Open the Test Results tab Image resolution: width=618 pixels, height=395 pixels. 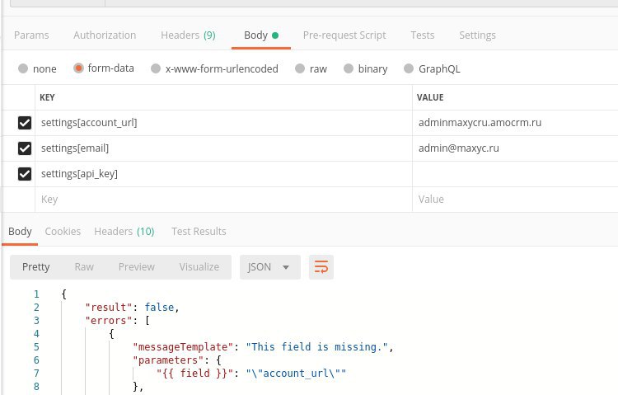(x=199, y=231)
